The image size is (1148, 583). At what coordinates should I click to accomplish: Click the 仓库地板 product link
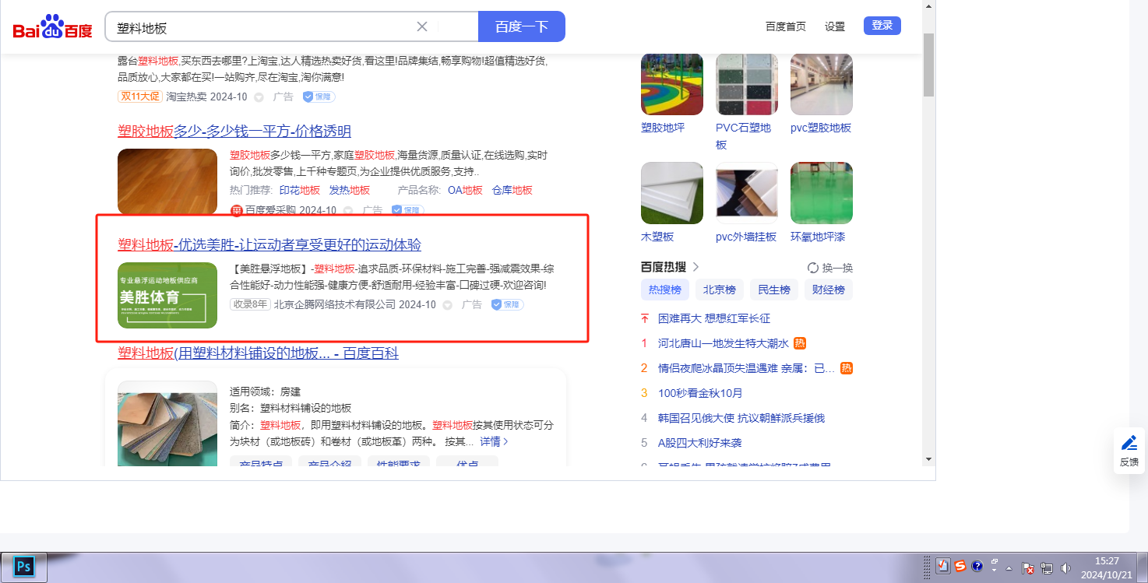(512, 190)
